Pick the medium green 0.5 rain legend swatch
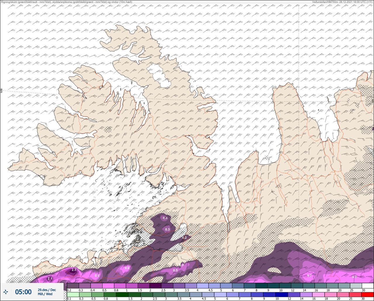Viewport: 374px width, 301px height. [97, 295]
